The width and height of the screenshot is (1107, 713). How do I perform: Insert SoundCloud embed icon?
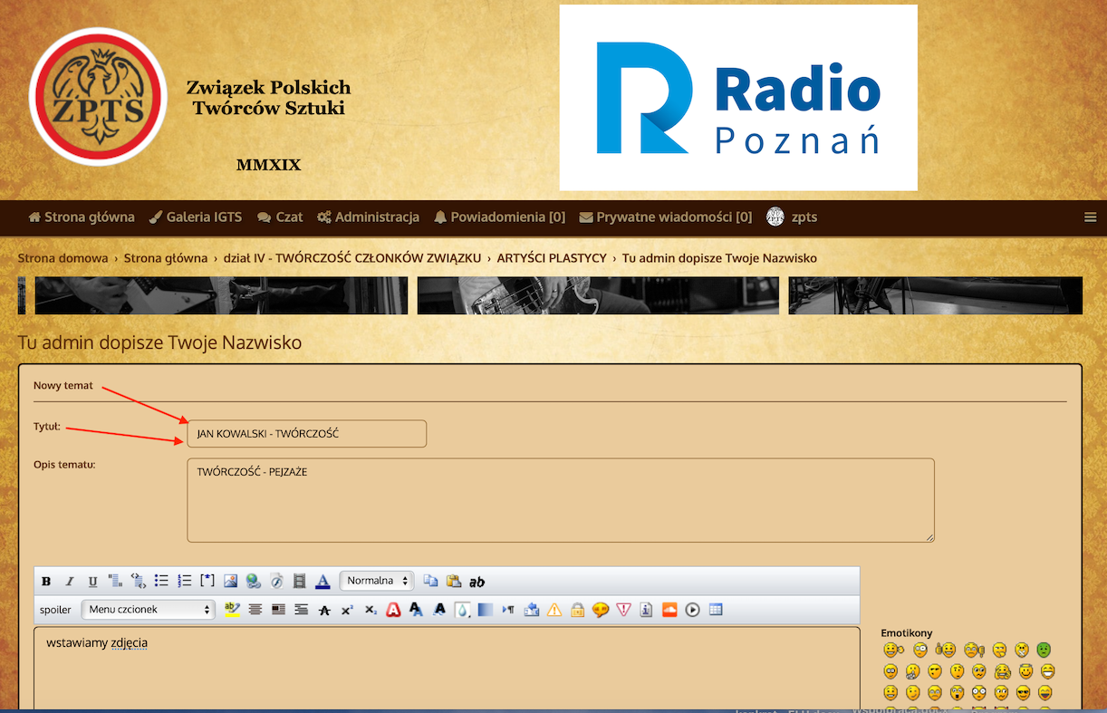pyautogui.click(x=669, y=610)
